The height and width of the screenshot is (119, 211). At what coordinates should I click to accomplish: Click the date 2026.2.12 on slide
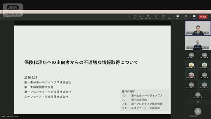click(x=31, y=78)
